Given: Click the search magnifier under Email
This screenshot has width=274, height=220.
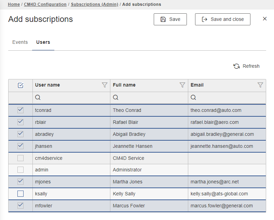Looking at the screenshot, I should [193, 98].
